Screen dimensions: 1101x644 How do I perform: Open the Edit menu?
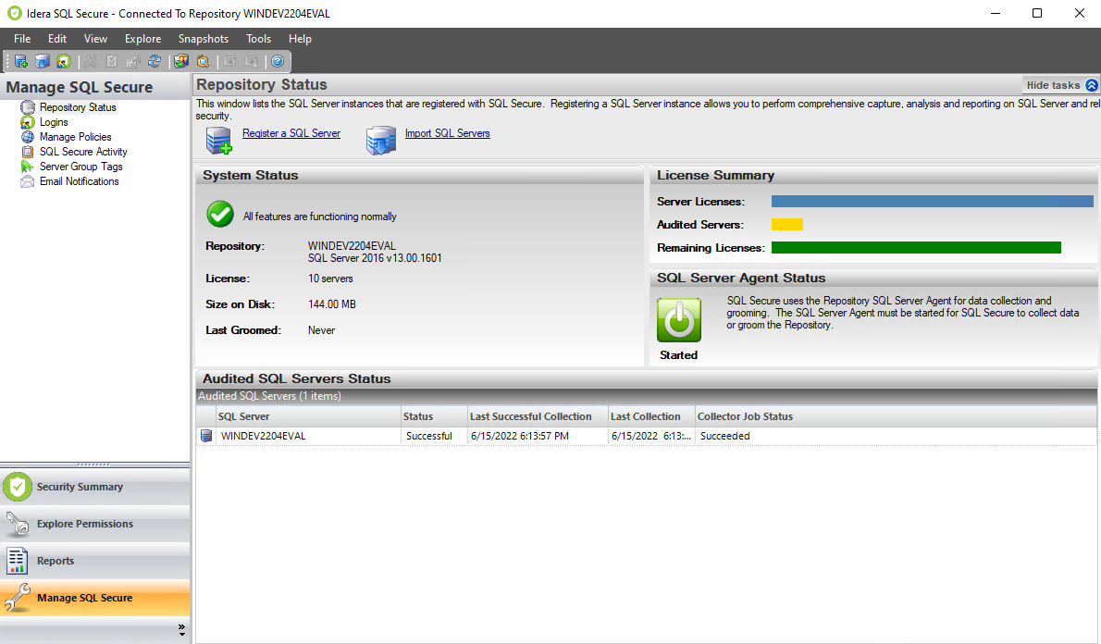coord(57,39)
